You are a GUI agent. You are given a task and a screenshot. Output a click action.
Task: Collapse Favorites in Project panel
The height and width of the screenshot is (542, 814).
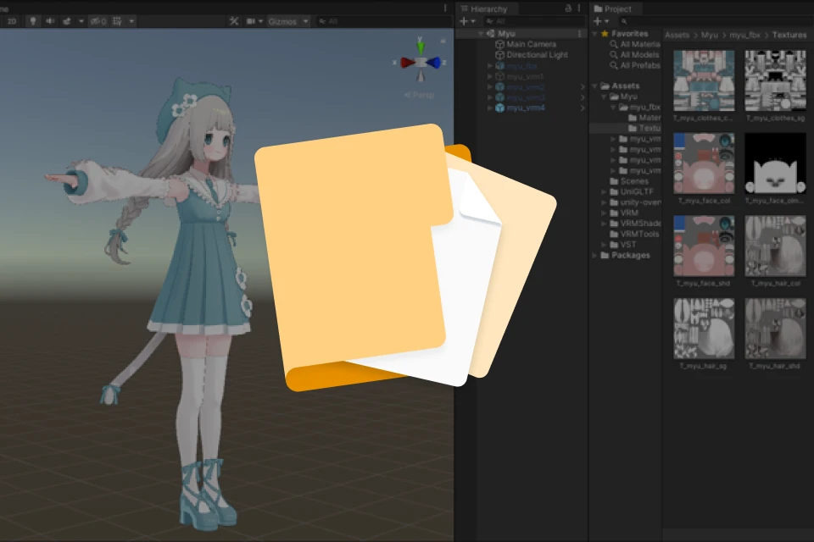pyautogui.click(x=595, y=34)
